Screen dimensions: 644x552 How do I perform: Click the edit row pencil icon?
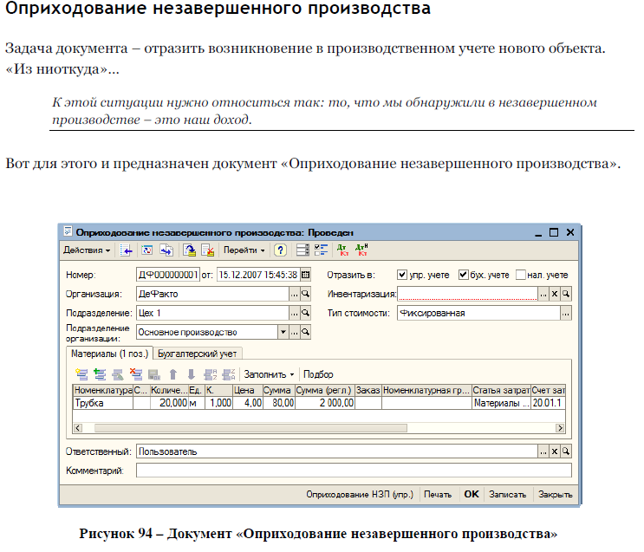pyautogui.click(x=118, y=374)
